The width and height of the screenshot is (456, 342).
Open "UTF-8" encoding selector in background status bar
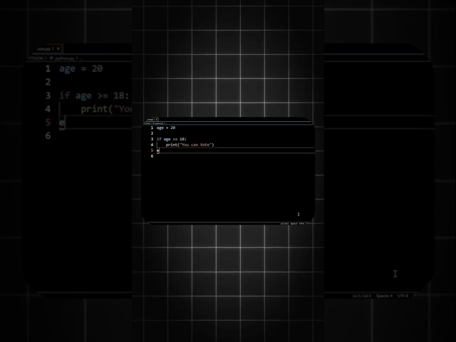click(x=403, y=296)
